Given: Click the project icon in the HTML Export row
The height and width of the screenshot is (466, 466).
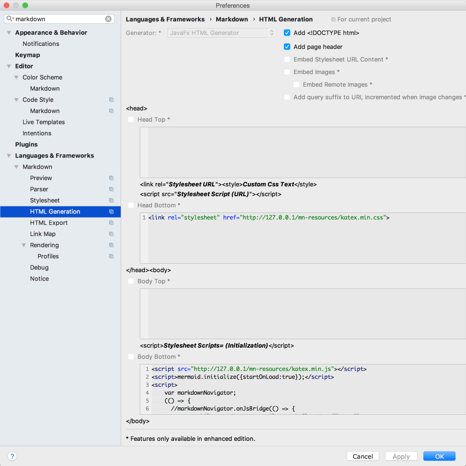Looking at the screenshot, I should (x=111, y=223).
